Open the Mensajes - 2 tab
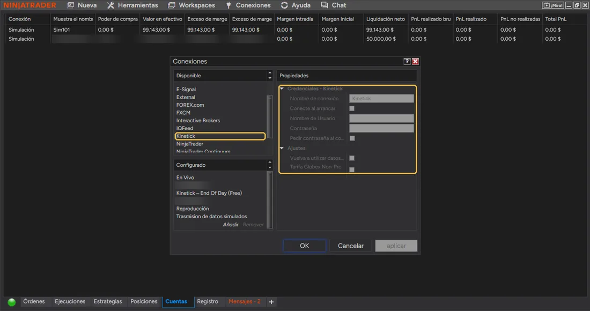 tap(244, 301)
